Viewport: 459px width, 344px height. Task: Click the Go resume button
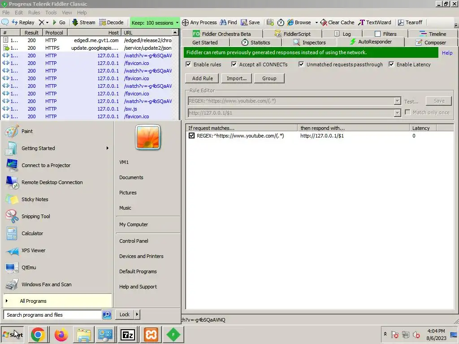tap(59, 22)
